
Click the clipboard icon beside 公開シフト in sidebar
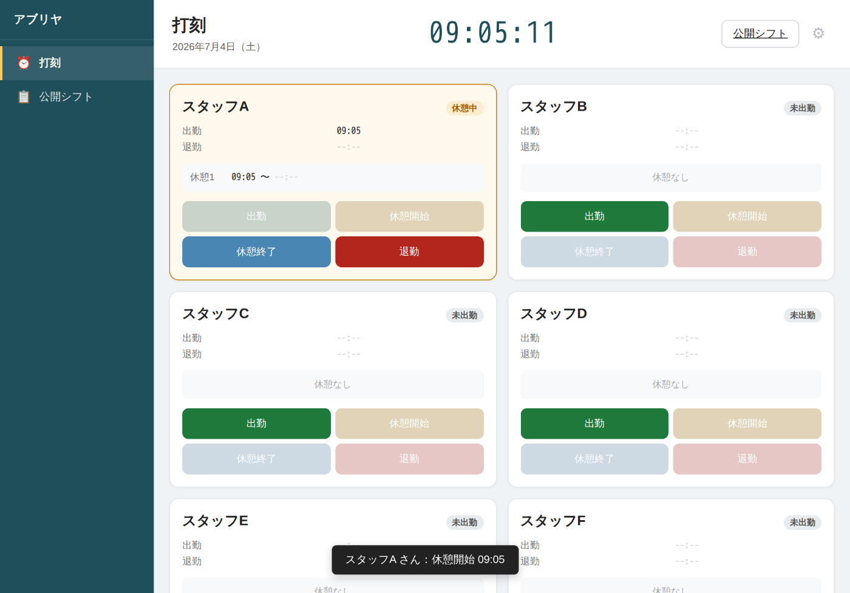(24, 97)
